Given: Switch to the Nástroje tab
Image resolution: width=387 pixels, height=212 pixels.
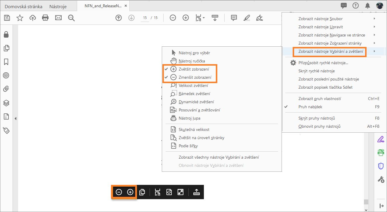Looking at the screenshot, I should pyautogui.click(x=58, y=6).
